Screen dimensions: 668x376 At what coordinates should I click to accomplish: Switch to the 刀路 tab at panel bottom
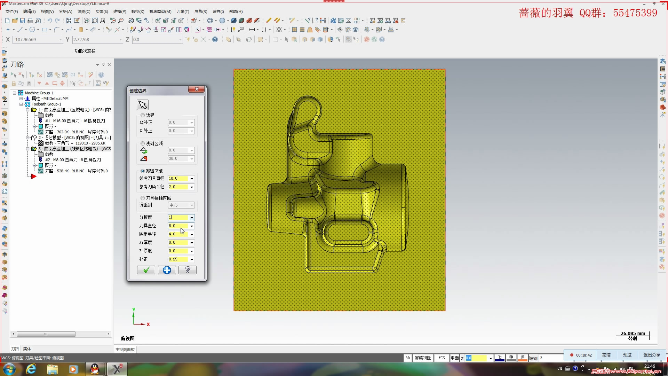[x=15, y=349]
